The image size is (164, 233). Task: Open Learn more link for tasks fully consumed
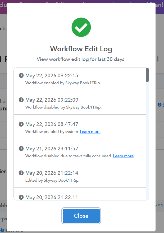pyautogui.click(x=123, y=156)
